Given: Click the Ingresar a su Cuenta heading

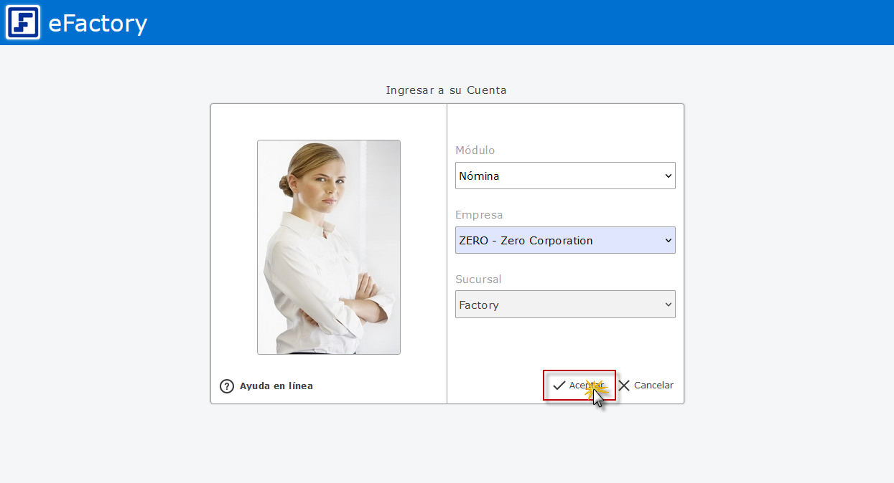Looking at the screenshot, I should coord(446,90).
